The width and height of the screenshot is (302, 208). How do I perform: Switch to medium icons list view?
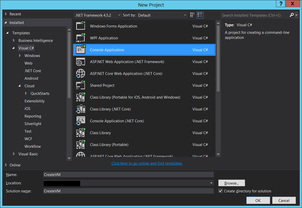[x=200, y=15]
